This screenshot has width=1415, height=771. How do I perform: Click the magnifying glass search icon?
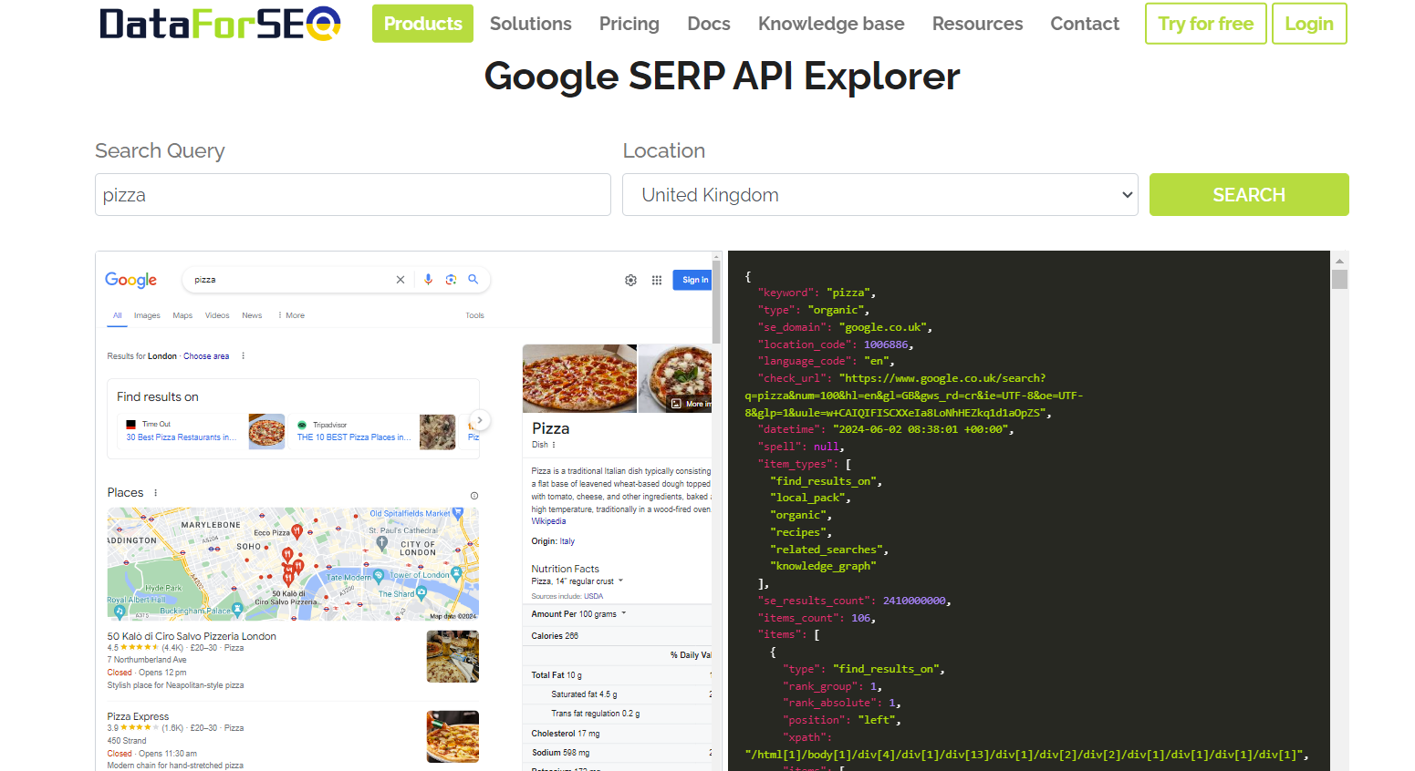click(x=473, y=280)
